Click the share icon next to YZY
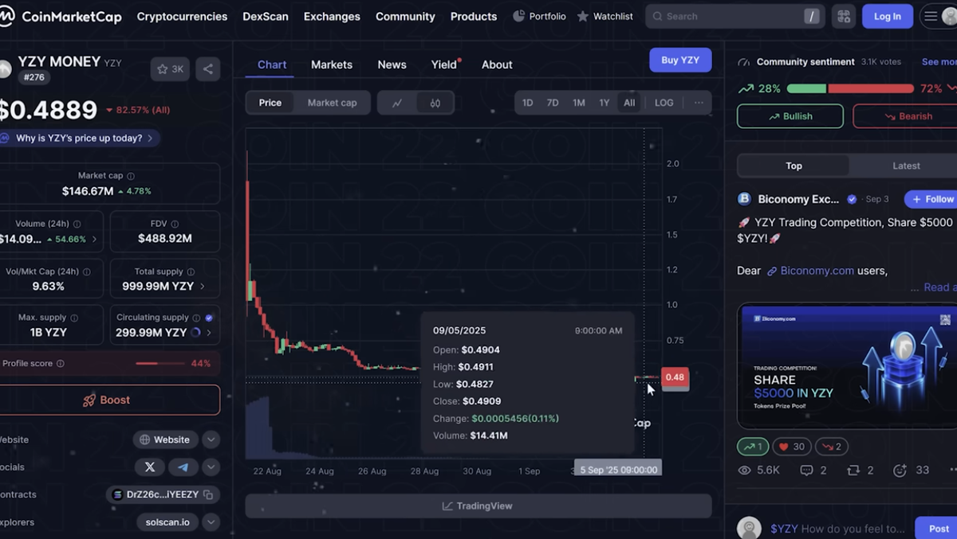Viewport: 957px width, 539px height. point(208,69)
